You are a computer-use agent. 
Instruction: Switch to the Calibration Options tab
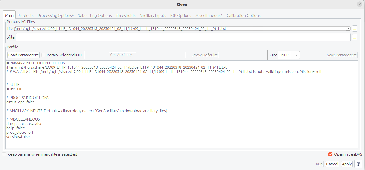point(244,15)
